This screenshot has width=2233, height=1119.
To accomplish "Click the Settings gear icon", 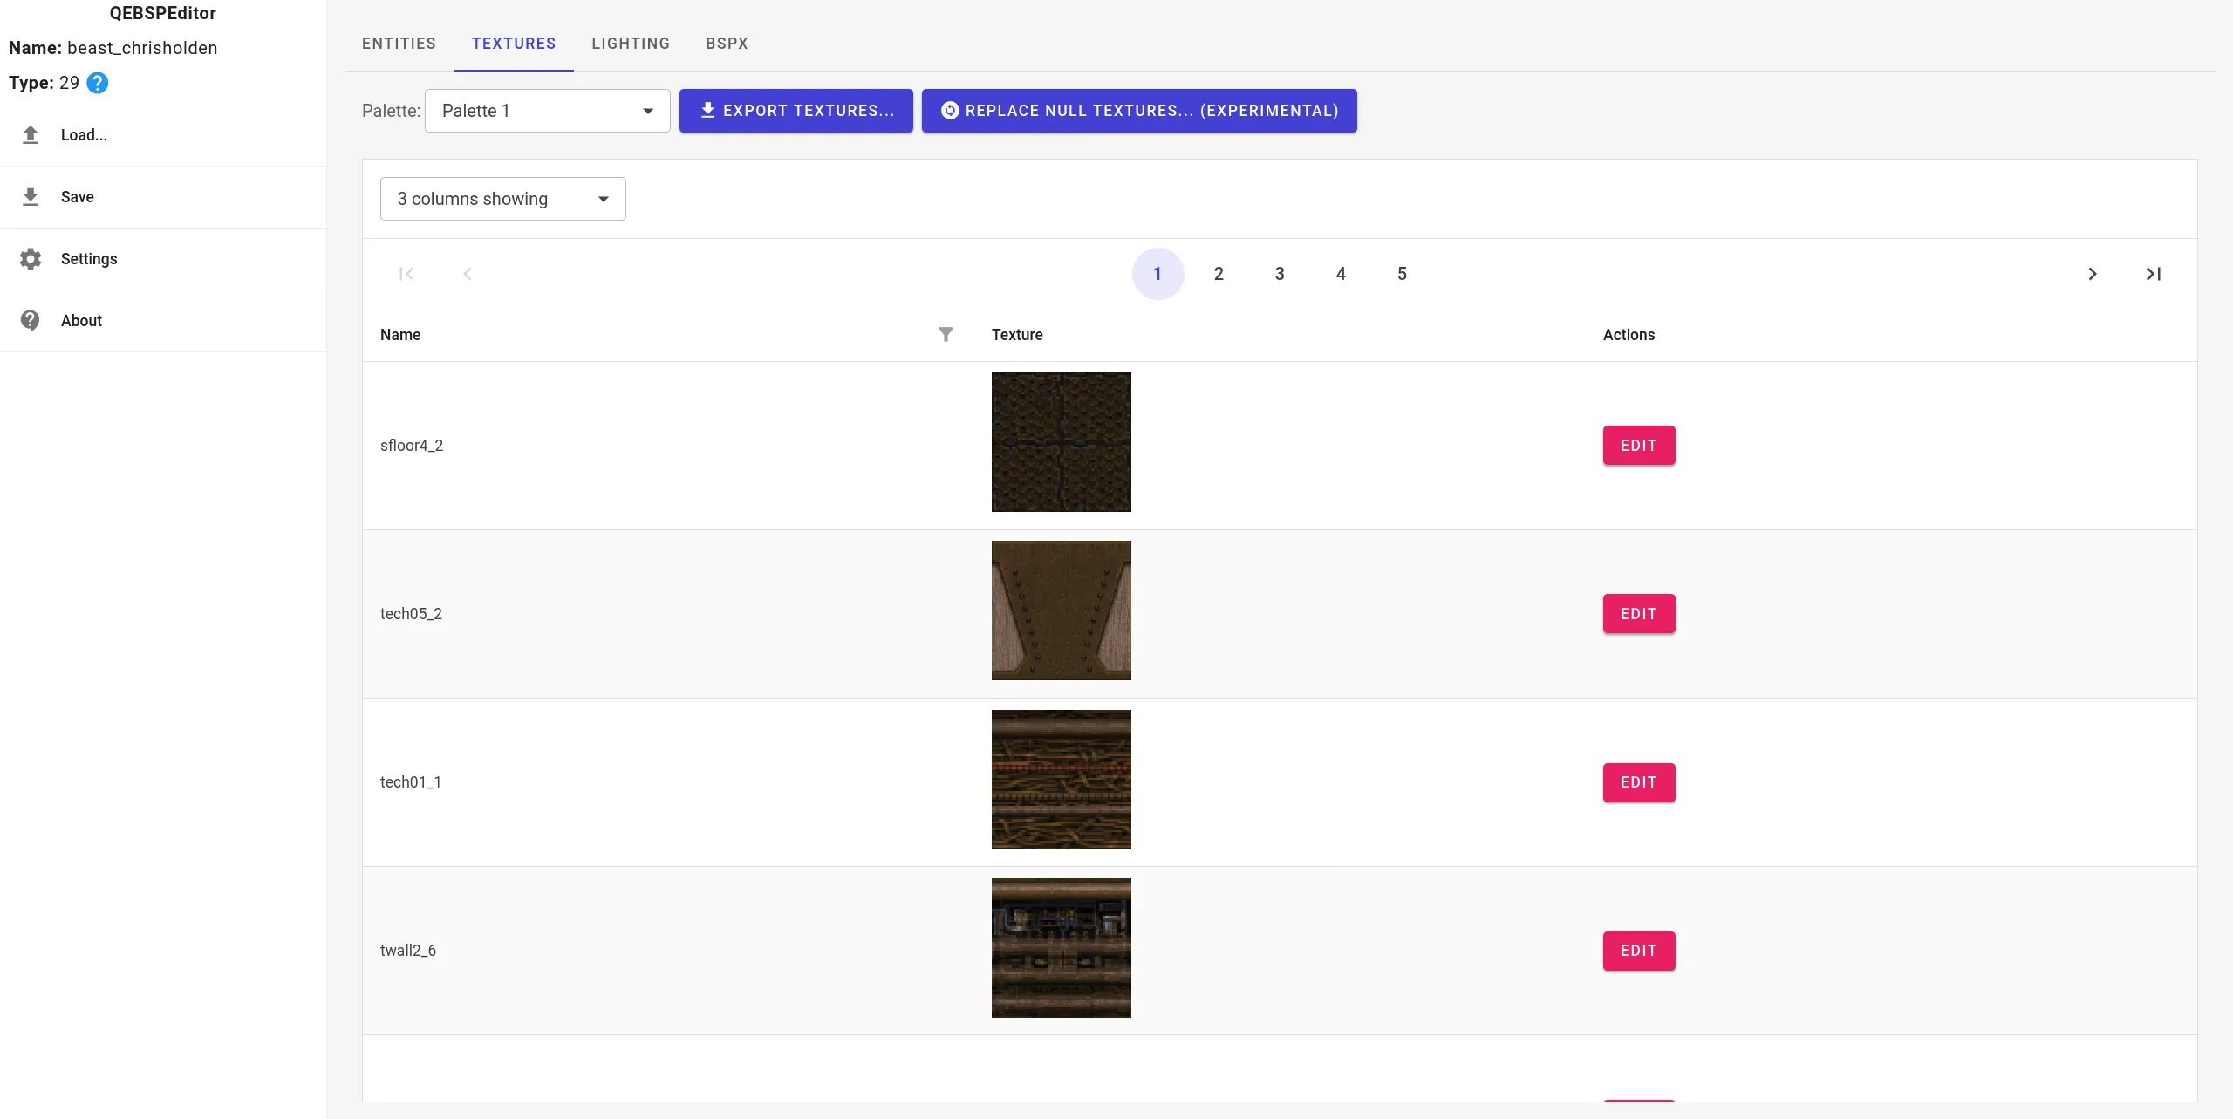I will click(x=31, y=258).
